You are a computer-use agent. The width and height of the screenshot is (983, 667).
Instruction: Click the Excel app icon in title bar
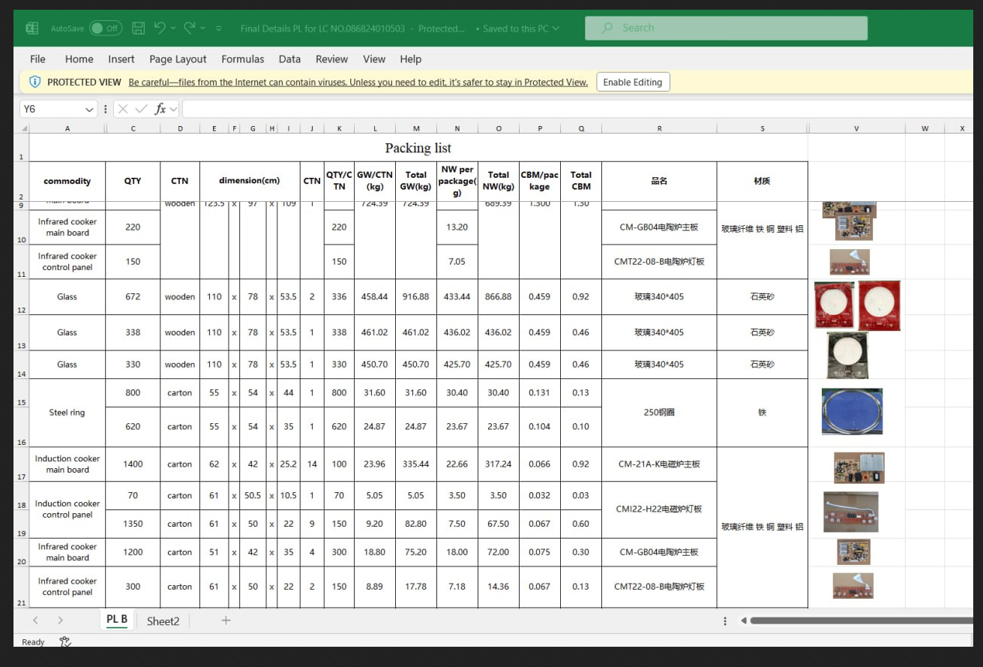coord(32,28)
